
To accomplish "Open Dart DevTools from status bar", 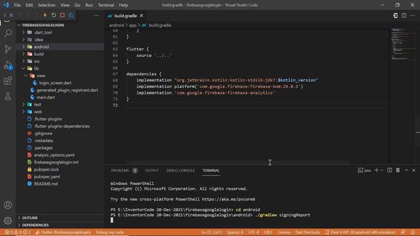I will pos(308,232).
